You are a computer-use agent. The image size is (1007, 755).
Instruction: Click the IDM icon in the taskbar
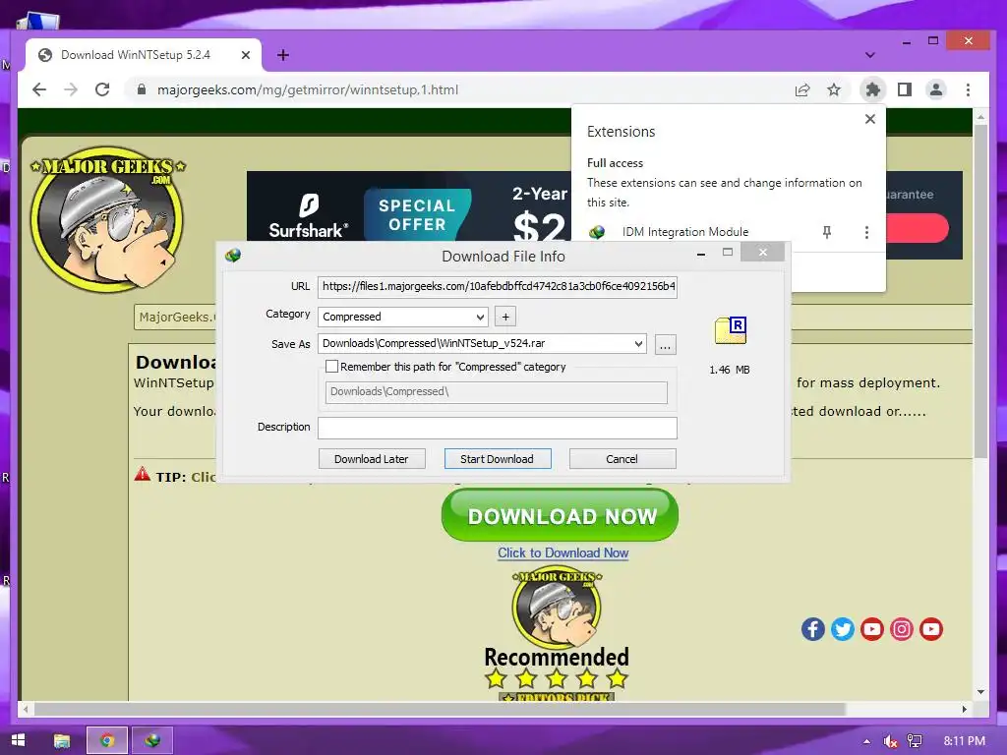coord(152,741)
